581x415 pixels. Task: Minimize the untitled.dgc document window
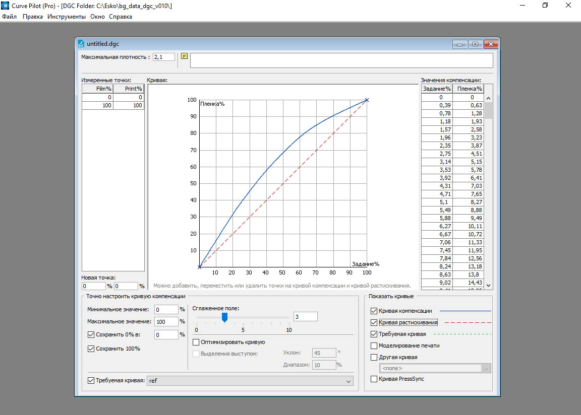coord(459,44)
